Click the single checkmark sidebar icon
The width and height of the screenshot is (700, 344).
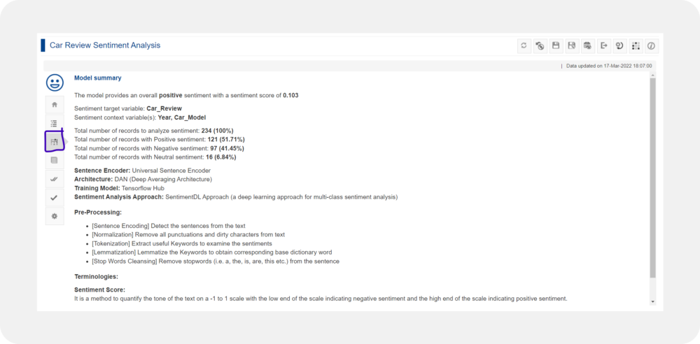tap(55, 198)
